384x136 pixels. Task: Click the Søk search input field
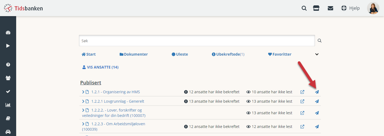click(x=197, y=41)
